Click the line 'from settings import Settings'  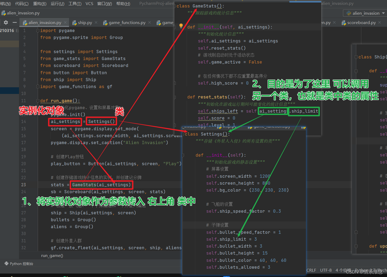point(79,52)
